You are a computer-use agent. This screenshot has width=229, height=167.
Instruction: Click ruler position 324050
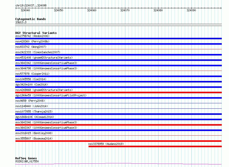[58, 10]
